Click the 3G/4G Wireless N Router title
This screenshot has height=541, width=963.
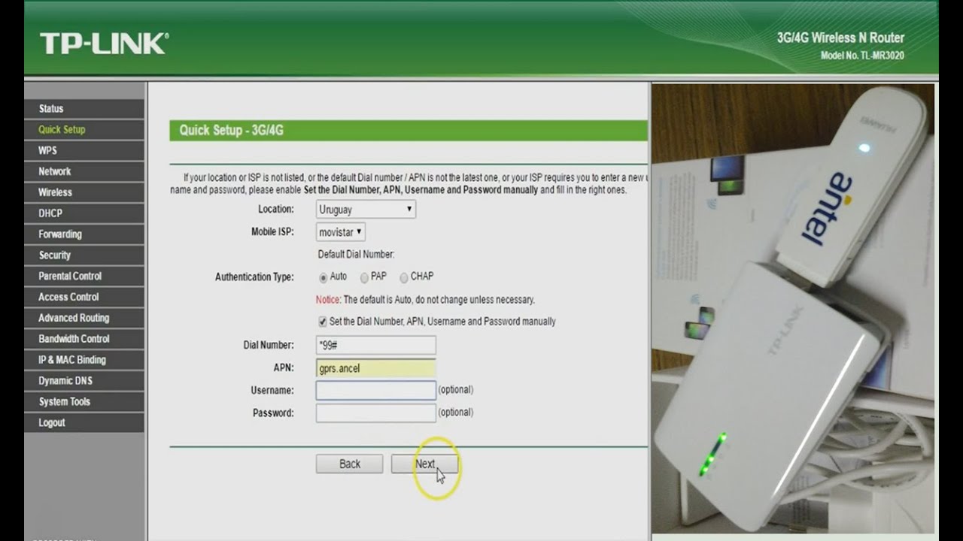(840, 38)
